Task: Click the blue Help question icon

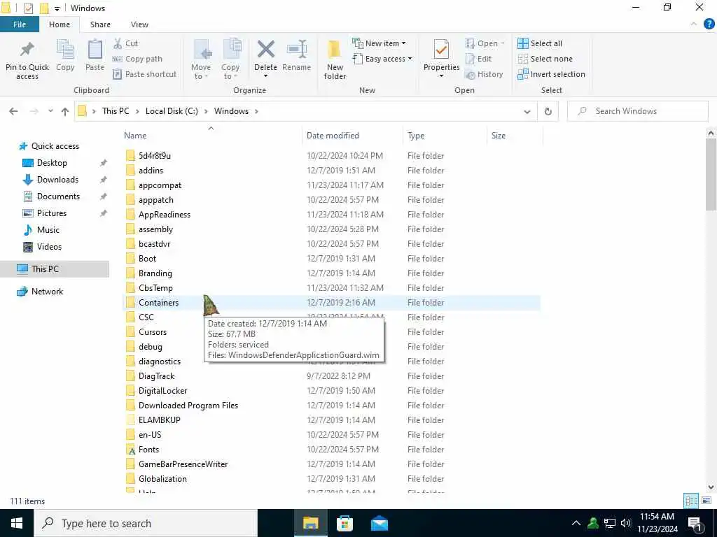Action: (x=709, y=24)
